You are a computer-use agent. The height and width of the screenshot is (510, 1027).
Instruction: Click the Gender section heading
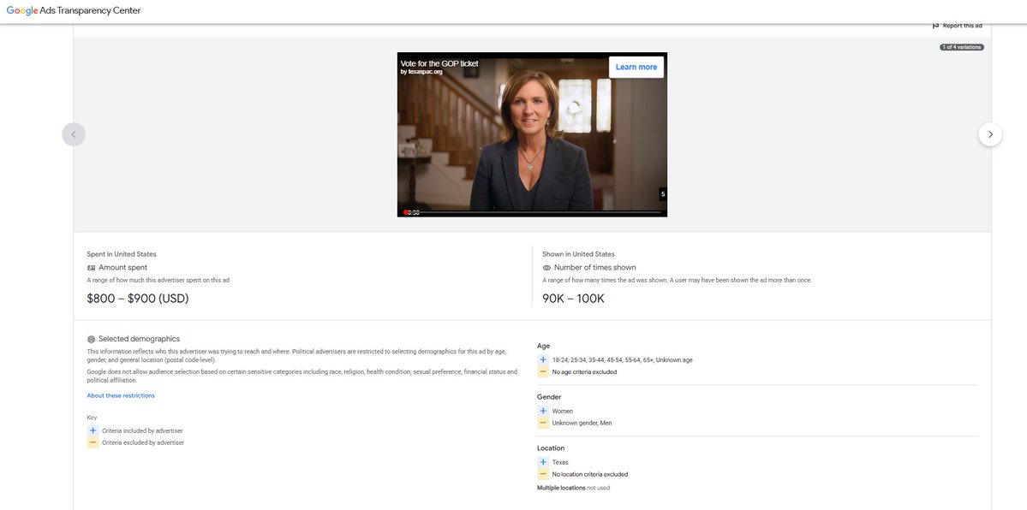tap(549, 397)
